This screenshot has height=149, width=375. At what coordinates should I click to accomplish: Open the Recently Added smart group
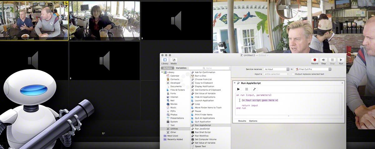pos(173,139)
